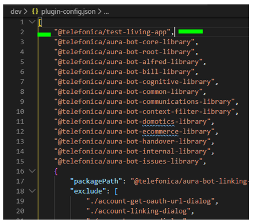This screenshot has height=224, width=255.
Task: Click the "@telefonica/test-living-app" string
Action: point(112,32)
